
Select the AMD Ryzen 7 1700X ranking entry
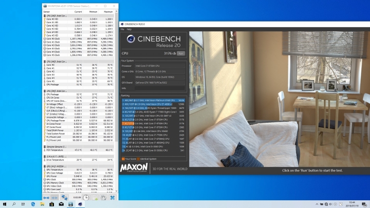pos(153,112)
